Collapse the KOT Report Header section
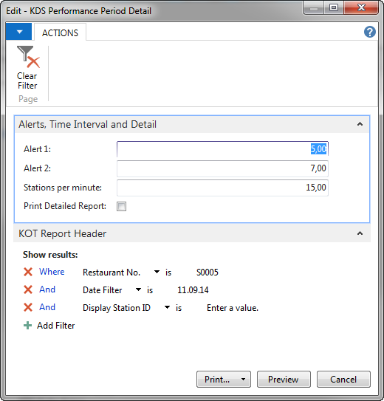The height and width of the screenshot is (401, 384). pos(360,233)
